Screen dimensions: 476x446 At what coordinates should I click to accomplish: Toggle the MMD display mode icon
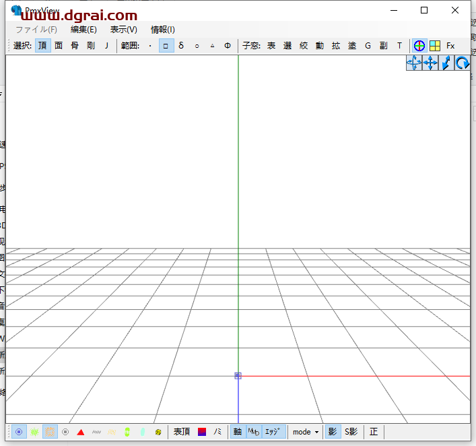(254, 432)
